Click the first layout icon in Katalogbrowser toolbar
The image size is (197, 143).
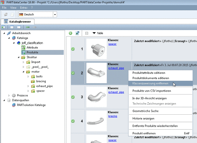pos(3,27)
